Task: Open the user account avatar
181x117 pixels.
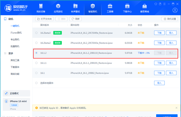Action: point(175,10)
